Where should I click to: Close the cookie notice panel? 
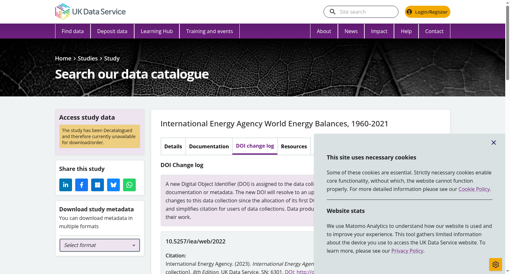494,143
